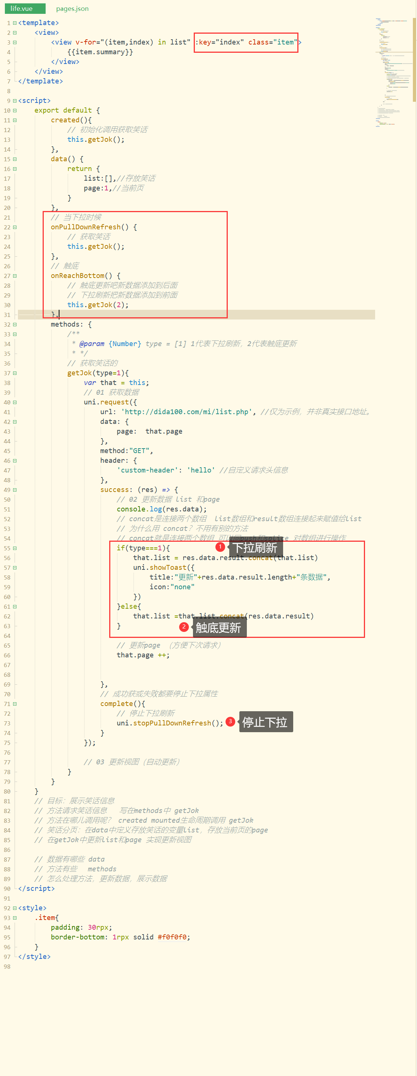Fold the header object at line 46
Image resolution: width=417 pixels, height=1076 pixels.
point(15,461)
